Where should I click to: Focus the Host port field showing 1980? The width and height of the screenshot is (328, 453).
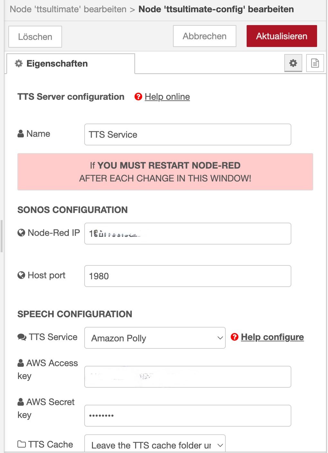click(188, 276)
